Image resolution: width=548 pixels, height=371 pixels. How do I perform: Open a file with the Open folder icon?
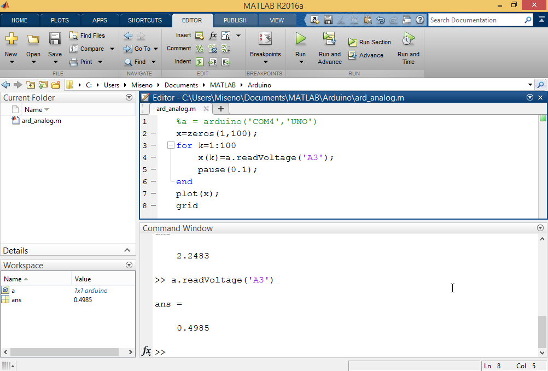click(x=33, y=39)
